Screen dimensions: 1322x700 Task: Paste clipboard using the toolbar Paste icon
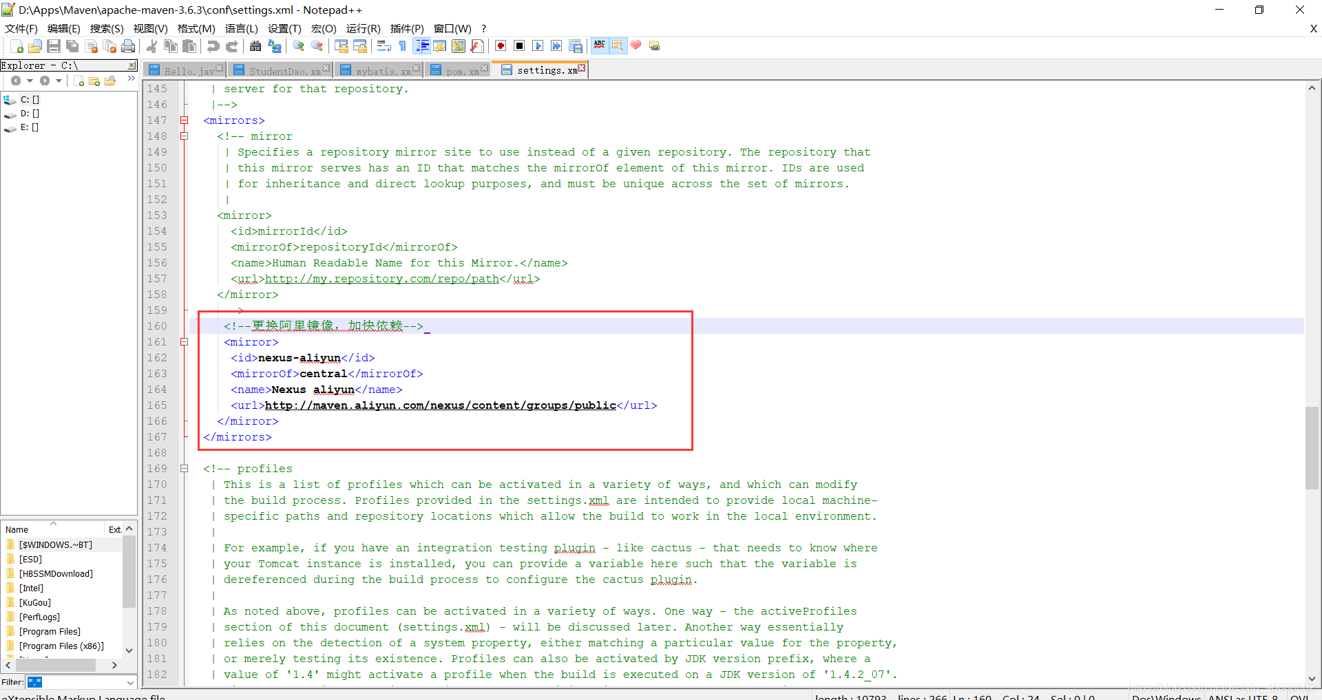189,46
